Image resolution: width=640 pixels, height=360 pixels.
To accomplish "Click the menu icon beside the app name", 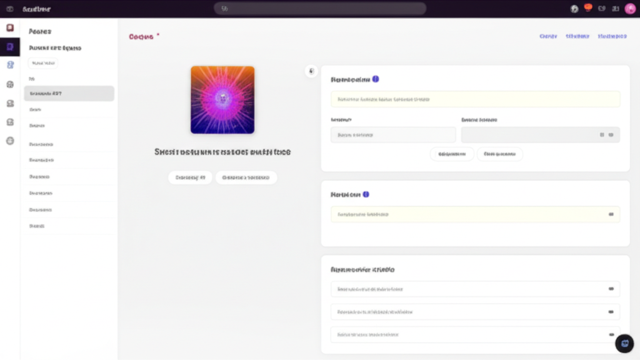I will click(x=10, y=9).
